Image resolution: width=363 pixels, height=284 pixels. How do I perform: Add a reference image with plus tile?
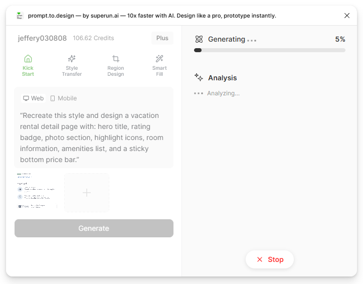point(87,193)
